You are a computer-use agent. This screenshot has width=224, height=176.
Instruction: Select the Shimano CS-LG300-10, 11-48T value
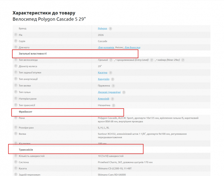click(x=115, y=168)
